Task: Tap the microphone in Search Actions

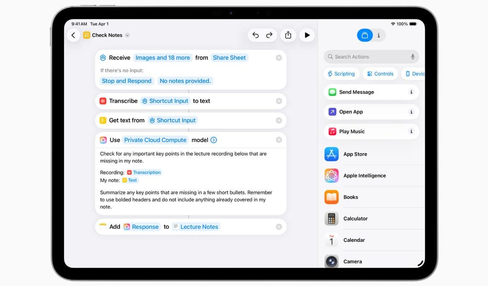Action: coord(412,57)
